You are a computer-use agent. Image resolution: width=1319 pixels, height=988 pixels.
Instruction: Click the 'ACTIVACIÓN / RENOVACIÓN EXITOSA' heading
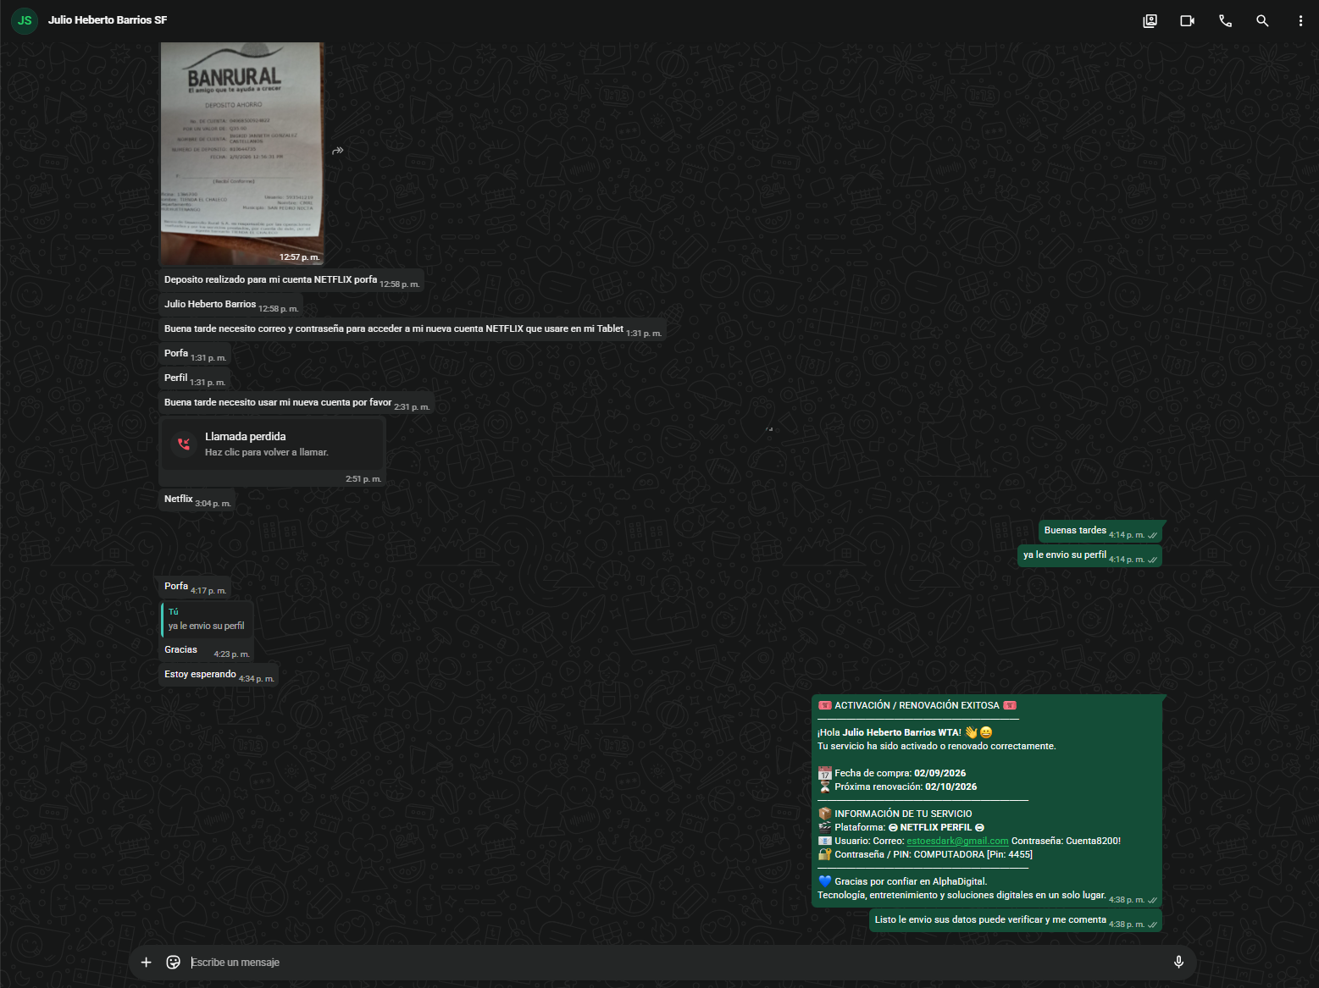coord(917,705)
